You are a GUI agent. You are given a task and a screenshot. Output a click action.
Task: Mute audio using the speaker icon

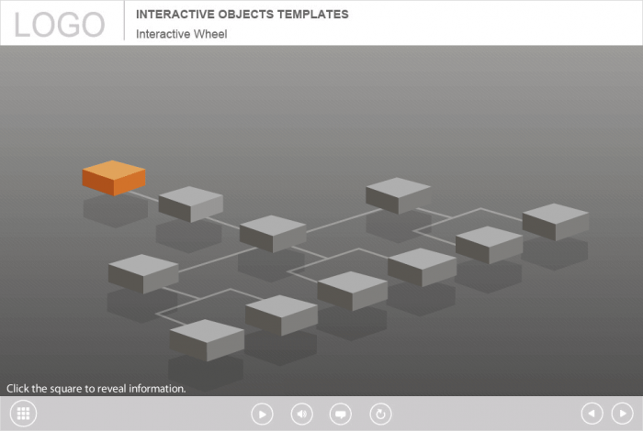[301, 414]
